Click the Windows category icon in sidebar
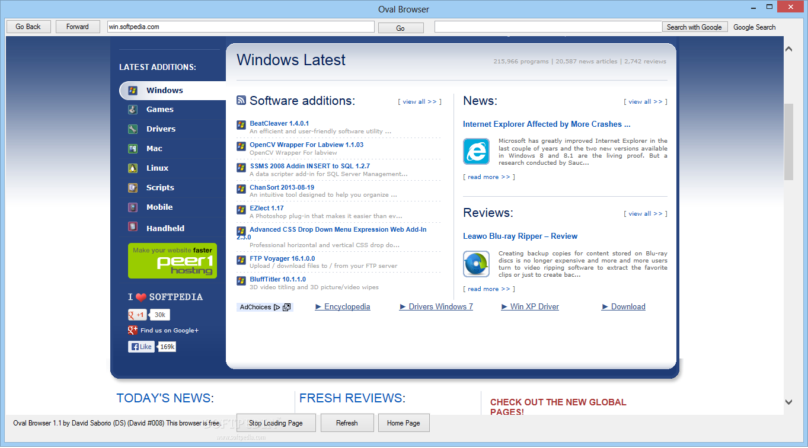The image size is (808, 448). tap(133, 91)
